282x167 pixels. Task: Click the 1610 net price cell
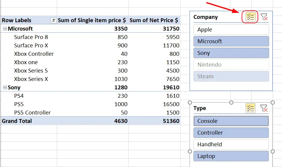tap(173, 96)
